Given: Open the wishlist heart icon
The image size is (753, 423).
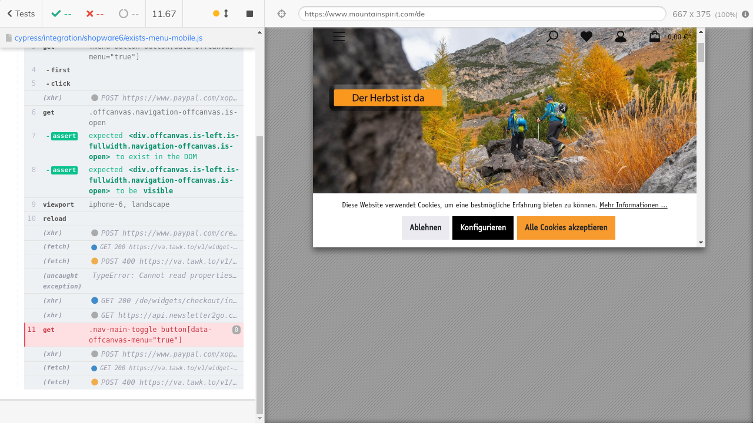Looking at the screenshot, I should tap(586, 36).
